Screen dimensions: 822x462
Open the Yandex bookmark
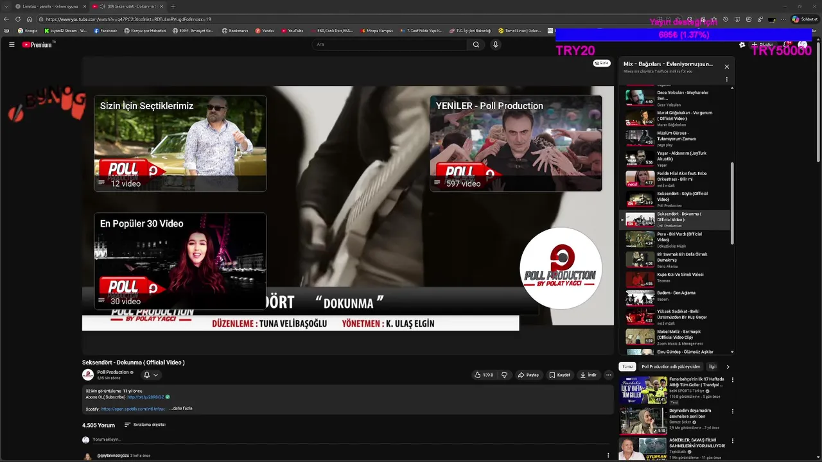(265, 31)
